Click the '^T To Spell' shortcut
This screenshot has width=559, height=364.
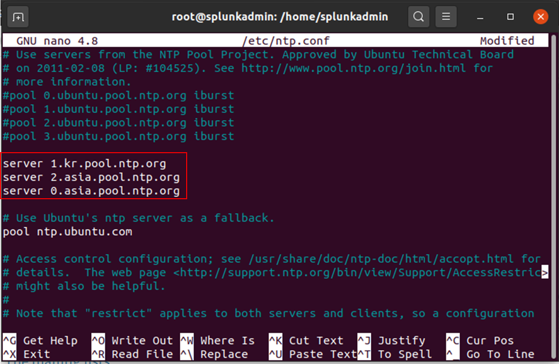pos(395,354)
